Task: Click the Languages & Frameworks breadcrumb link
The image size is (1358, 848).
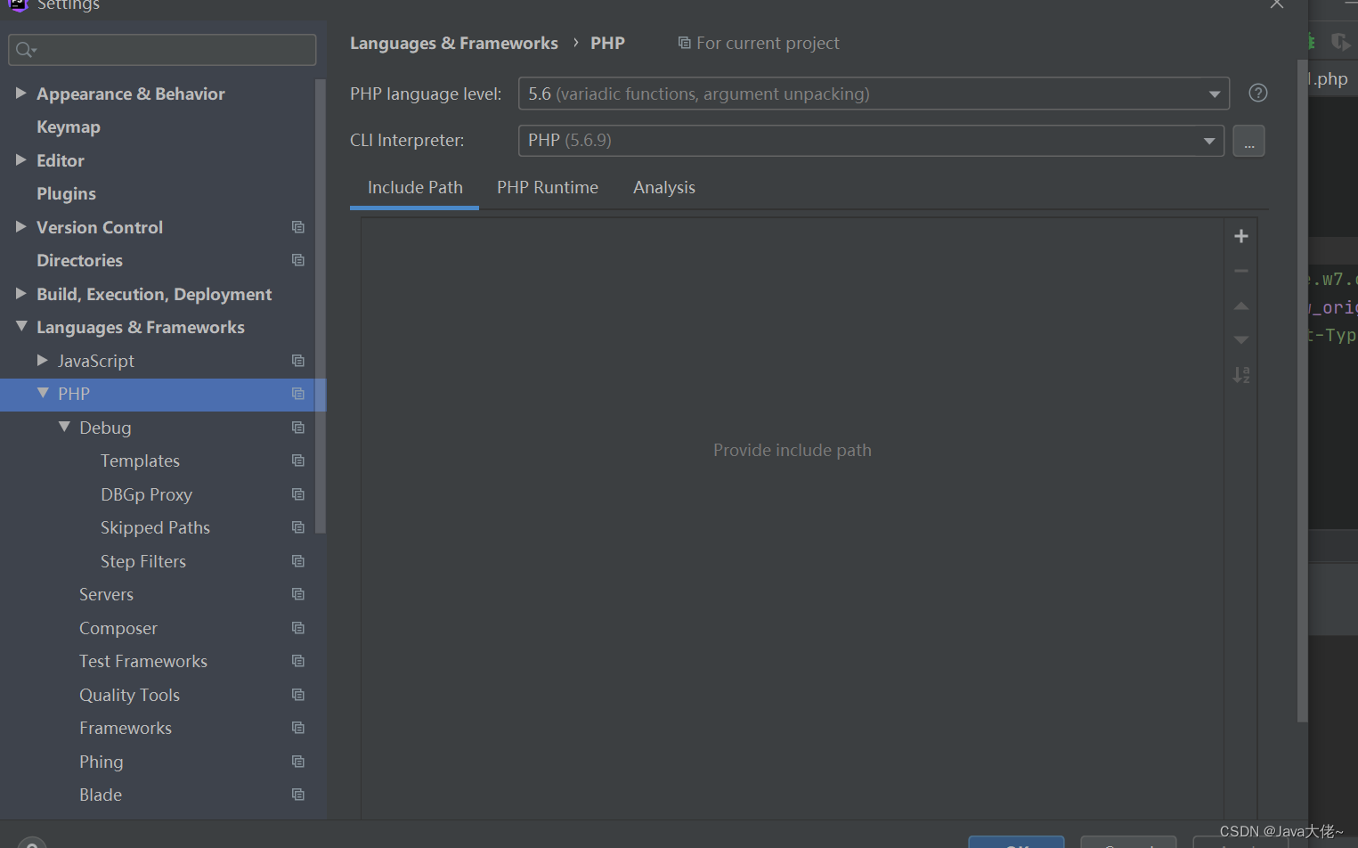Action: (454, 43)
